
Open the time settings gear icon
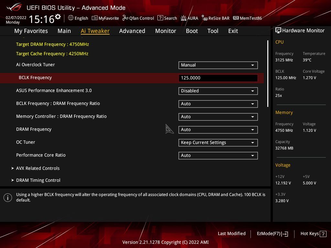58,17
